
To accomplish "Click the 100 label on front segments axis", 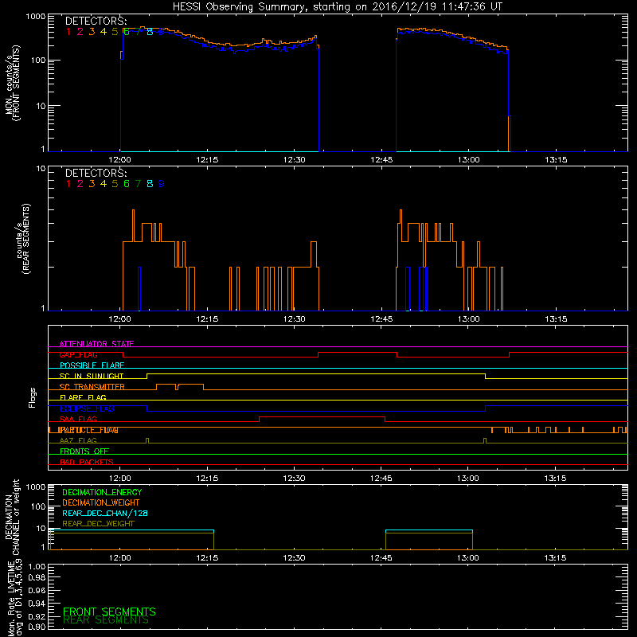I will [38, 61].
